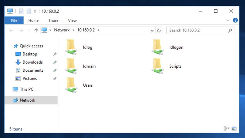This screenshot has width=245, height=138.
Task: Open the ldlogon network share icon
Action: tap(157, 47)
